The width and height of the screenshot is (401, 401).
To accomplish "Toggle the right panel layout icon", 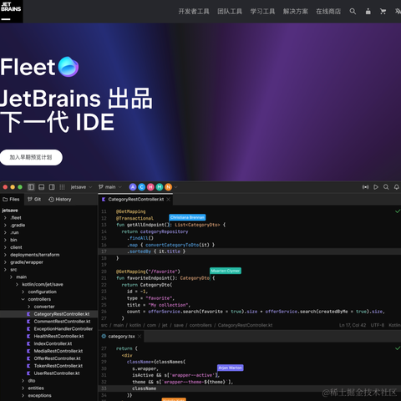I will [52, 187].
